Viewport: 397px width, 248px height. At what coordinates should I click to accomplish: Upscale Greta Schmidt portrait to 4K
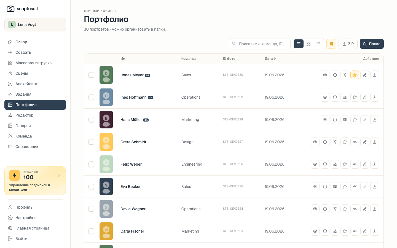(355, 142)
